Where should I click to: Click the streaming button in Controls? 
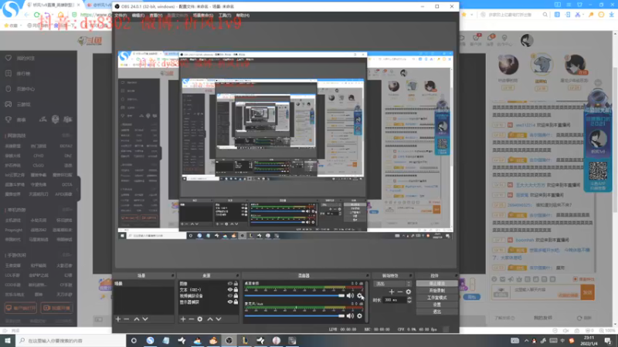click(x=436, y=284)
